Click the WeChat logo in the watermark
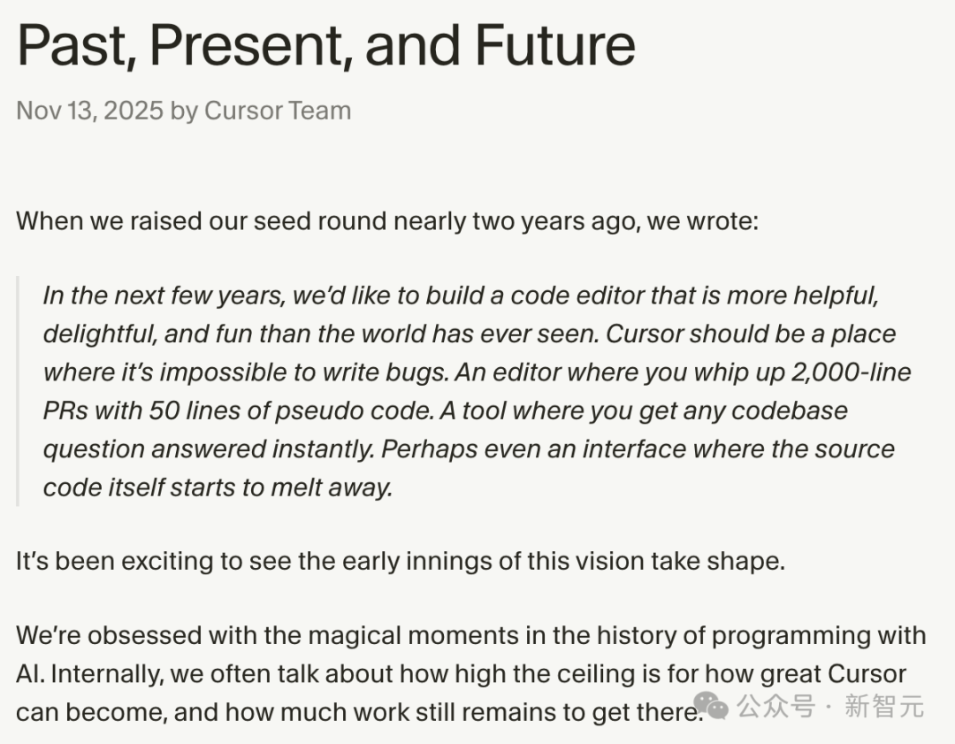 711,706
